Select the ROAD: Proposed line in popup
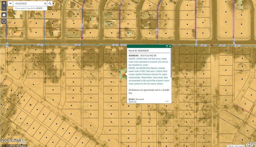Screen dimensions: 256x147 click(136, 99)
